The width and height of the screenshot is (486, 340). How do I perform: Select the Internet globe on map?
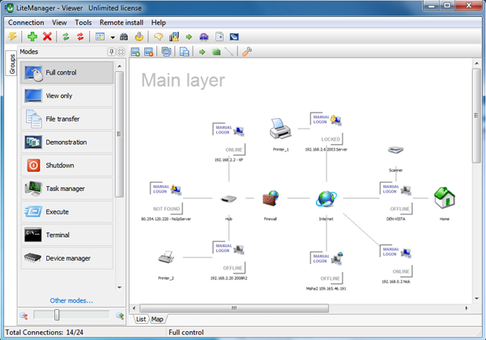click(326, 199)
